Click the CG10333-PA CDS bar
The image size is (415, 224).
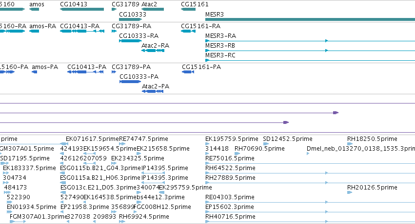click(130, 82)
